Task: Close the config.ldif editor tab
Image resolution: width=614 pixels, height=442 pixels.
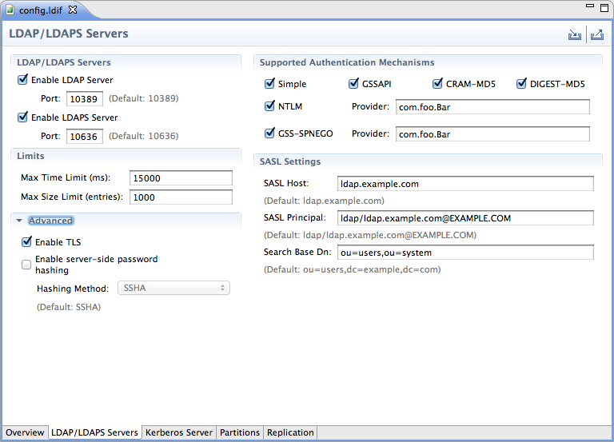Action: pyautogui.click(x=73, y=10)
